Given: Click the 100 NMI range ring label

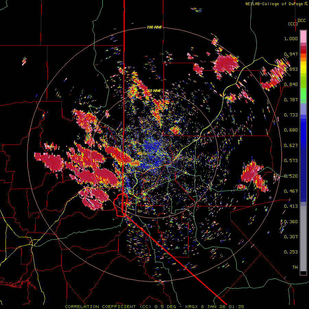Looking at the screenshot, I should click(154, 27).
